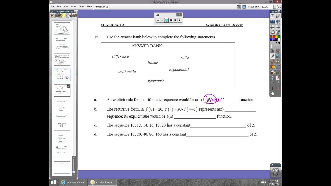Click the red Clear X icon in the toolbox
The width and height of the screenshot is (331, 186).
[x=278, y=89]
